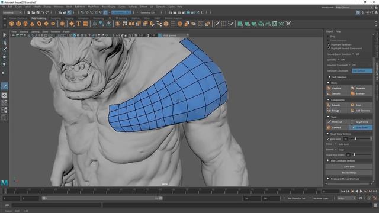Image resolution: width=379 pixels, height=213 pixels.
Task: Click the Separate button
Action: click(x=361, y=88)
